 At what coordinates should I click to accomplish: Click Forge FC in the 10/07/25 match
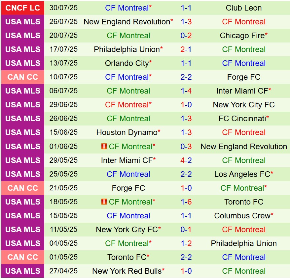pos(244,77)
